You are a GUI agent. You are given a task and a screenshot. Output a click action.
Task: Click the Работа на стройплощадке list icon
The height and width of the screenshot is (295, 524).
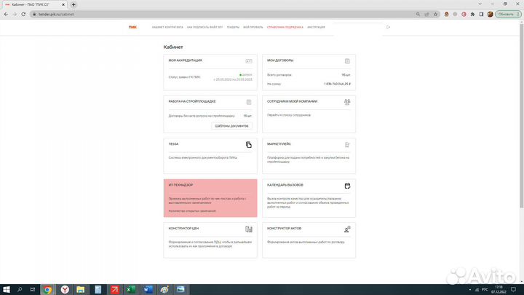click(x=249, y=102)
